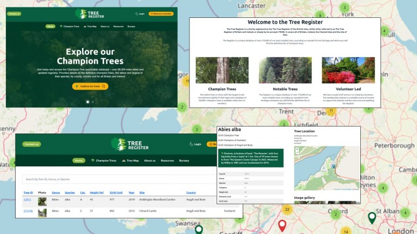Sort table by Year column header
The height and width of the screenshot is (234, 417).
point(131,192)
